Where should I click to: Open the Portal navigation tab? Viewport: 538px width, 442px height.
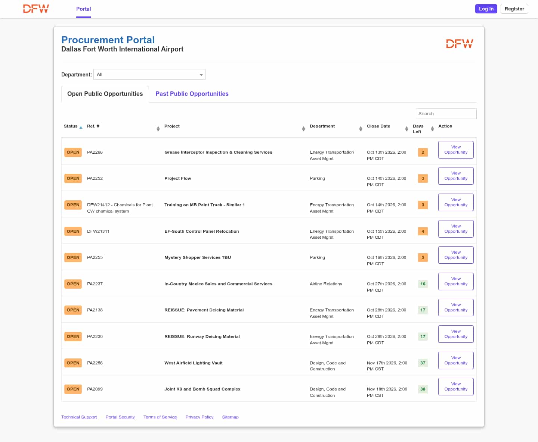(84, 9)
